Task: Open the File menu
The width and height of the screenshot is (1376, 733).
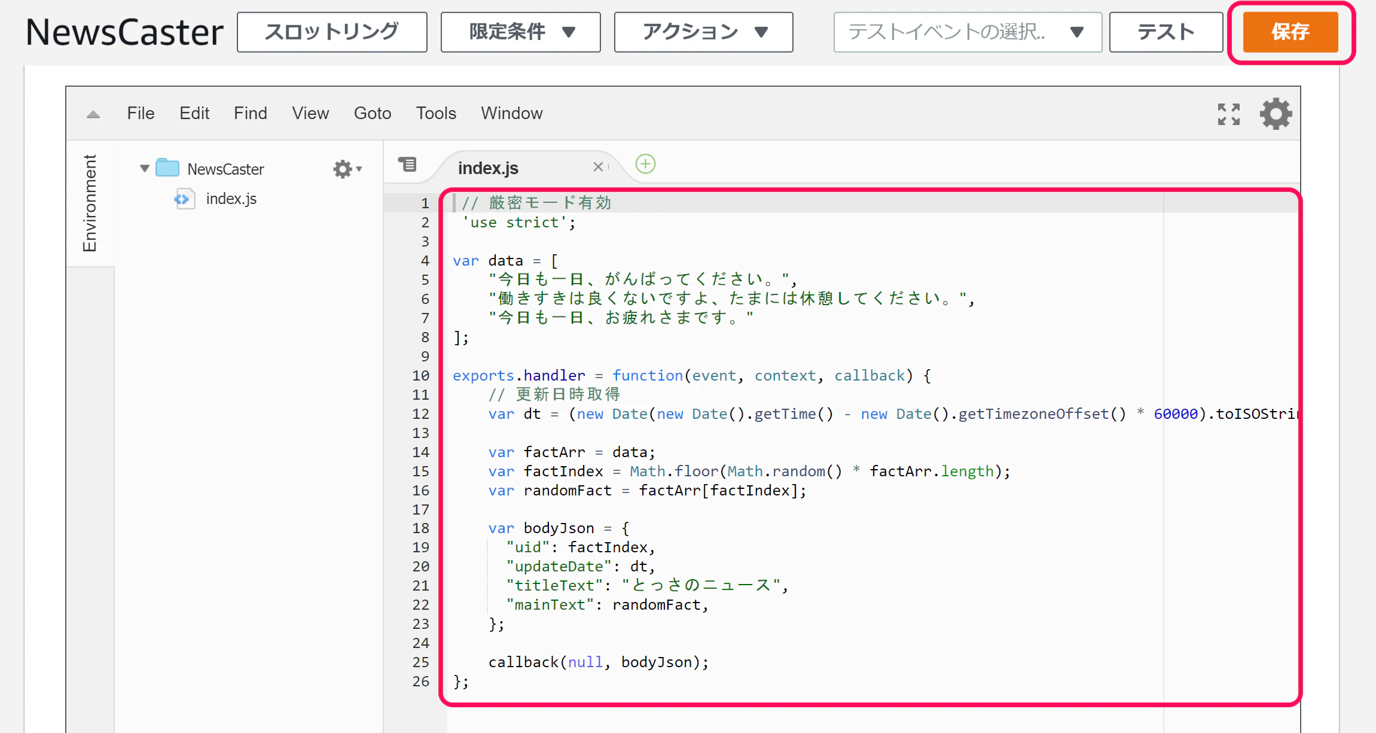Action: [141, 113]
